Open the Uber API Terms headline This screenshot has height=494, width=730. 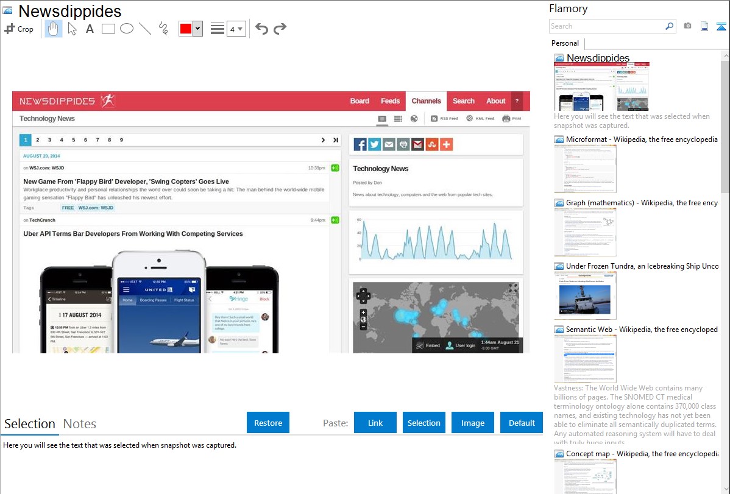[133, 234]
